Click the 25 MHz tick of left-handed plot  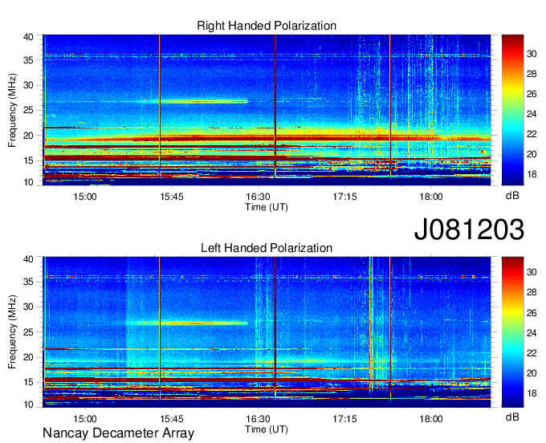[28, 332]
